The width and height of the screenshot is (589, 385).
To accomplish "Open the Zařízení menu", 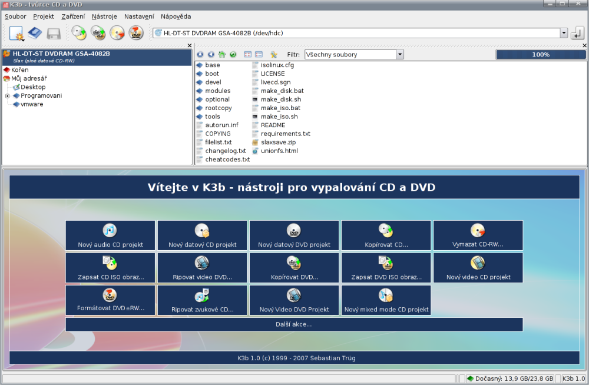I will click(73, 16).
